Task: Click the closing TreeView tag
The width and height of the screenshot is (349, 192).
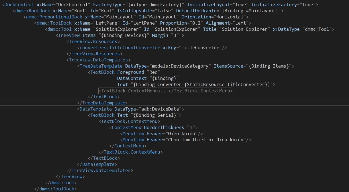Action: (x=70, y=177)
